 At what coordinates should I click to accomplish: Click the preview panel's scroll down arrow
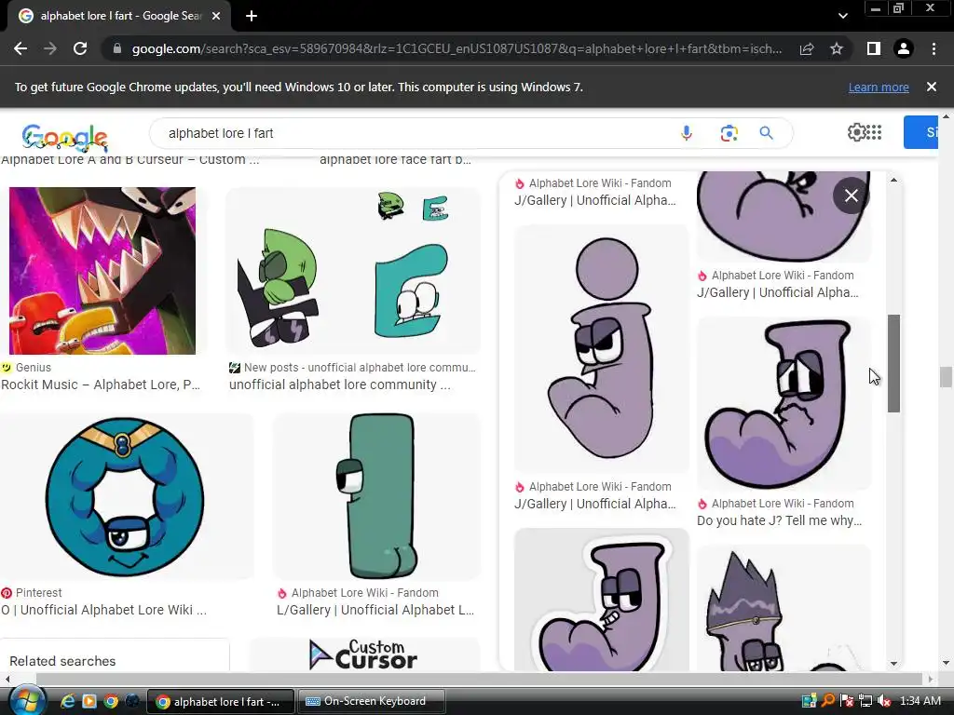pos(893,663)
